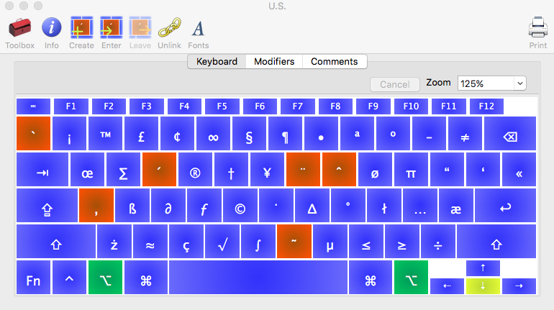Click the ß eszett key

coord(132,206)
